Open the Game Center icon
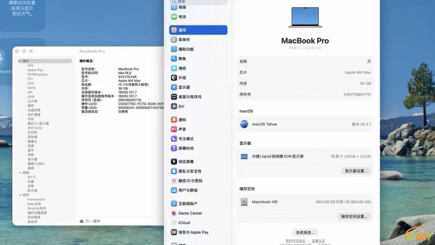Image resolution: width=435 pixels, height=245 pixels. (174, 213)
